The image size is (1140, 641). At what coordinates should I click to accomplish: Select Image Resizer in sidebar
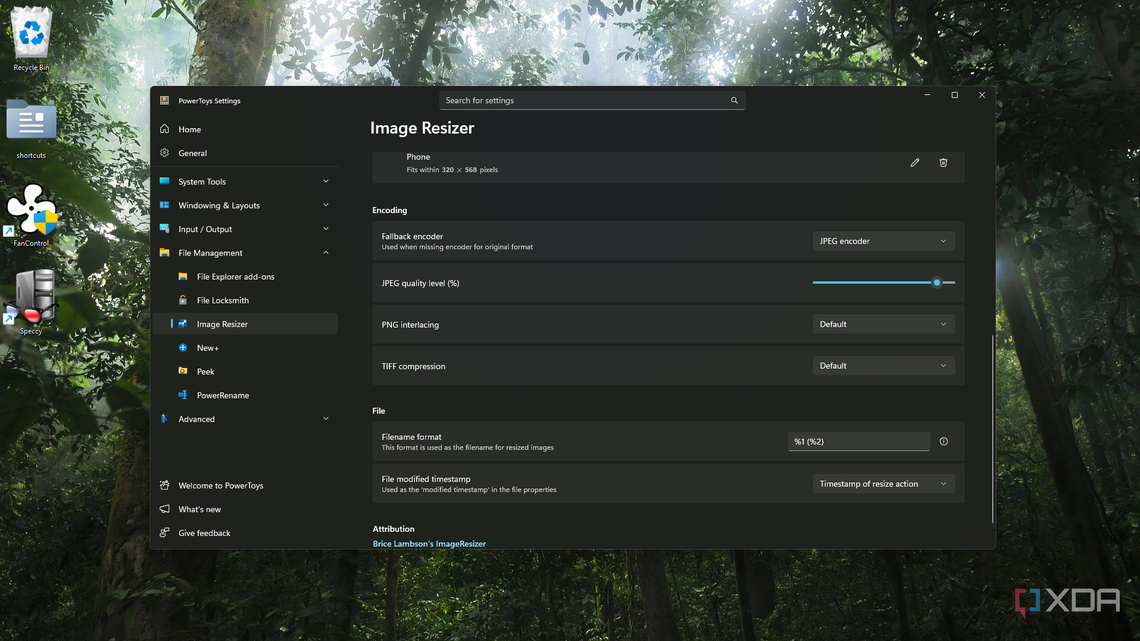coord(245,324)
